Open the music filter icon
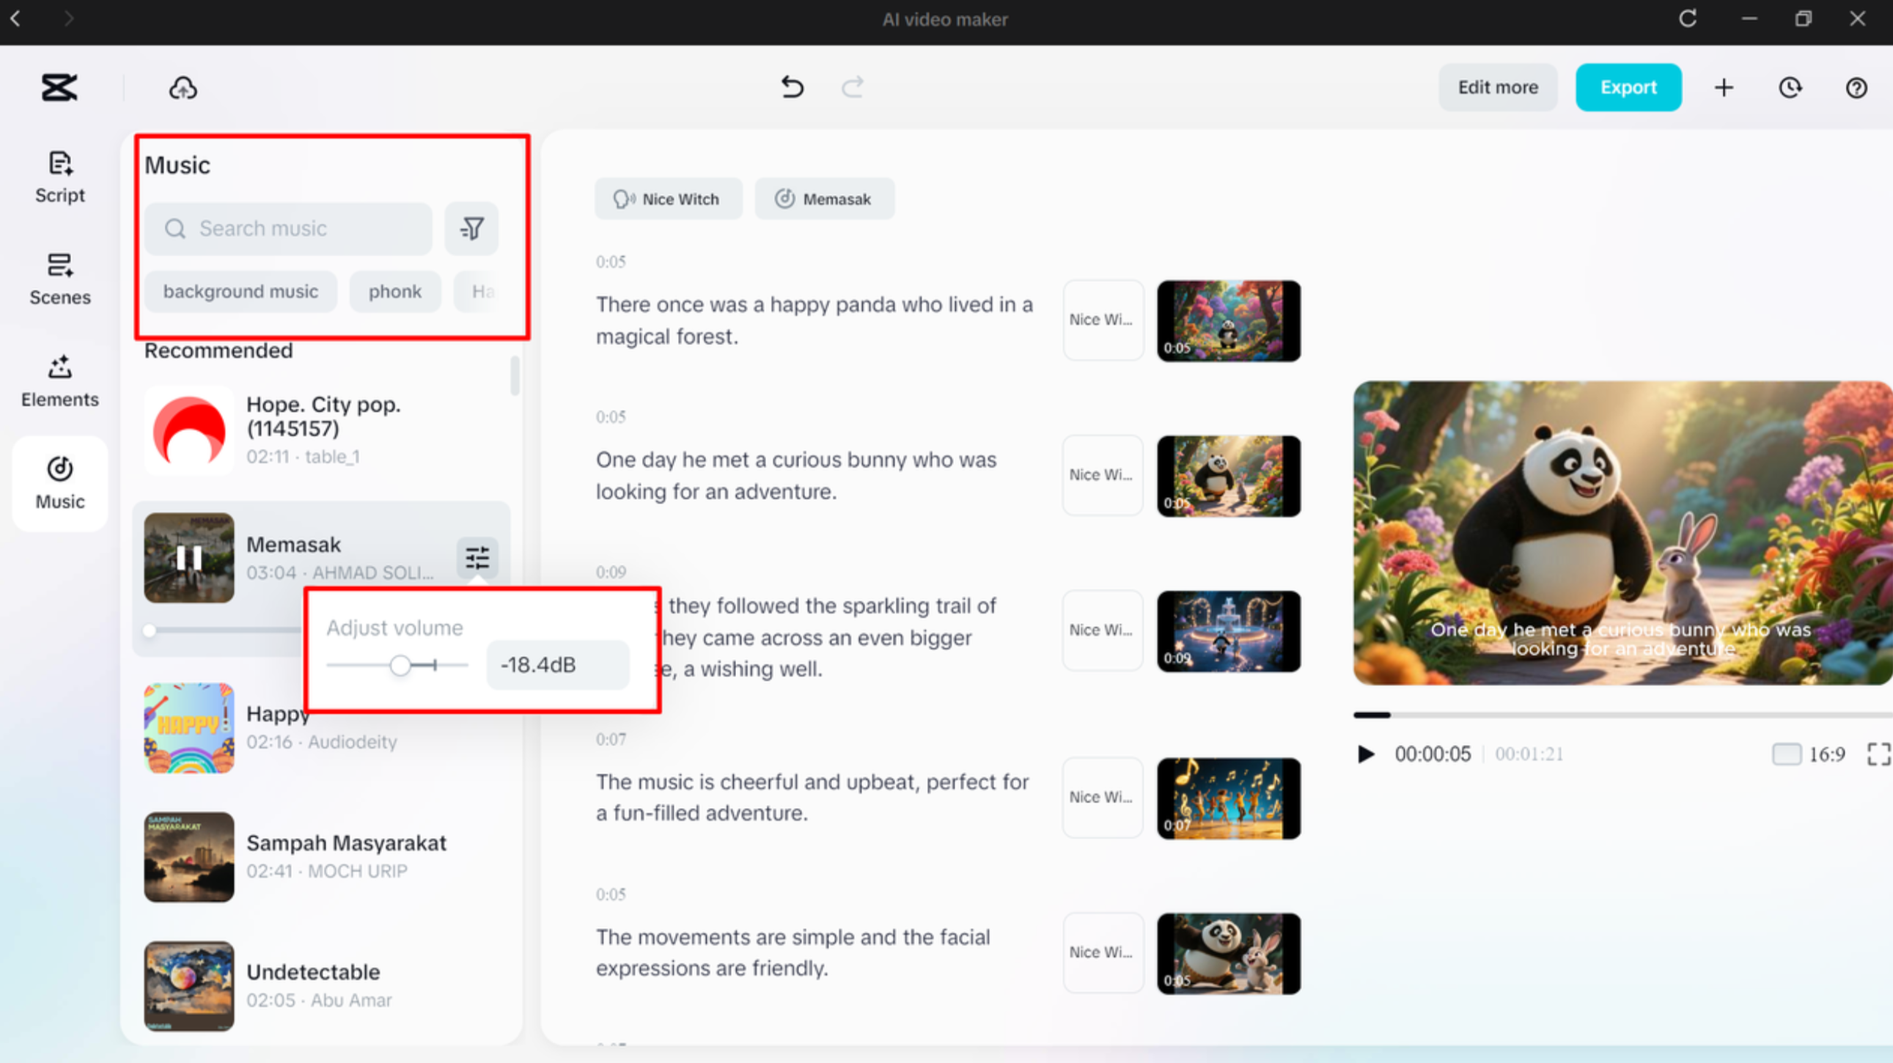 tap(471, 229)
